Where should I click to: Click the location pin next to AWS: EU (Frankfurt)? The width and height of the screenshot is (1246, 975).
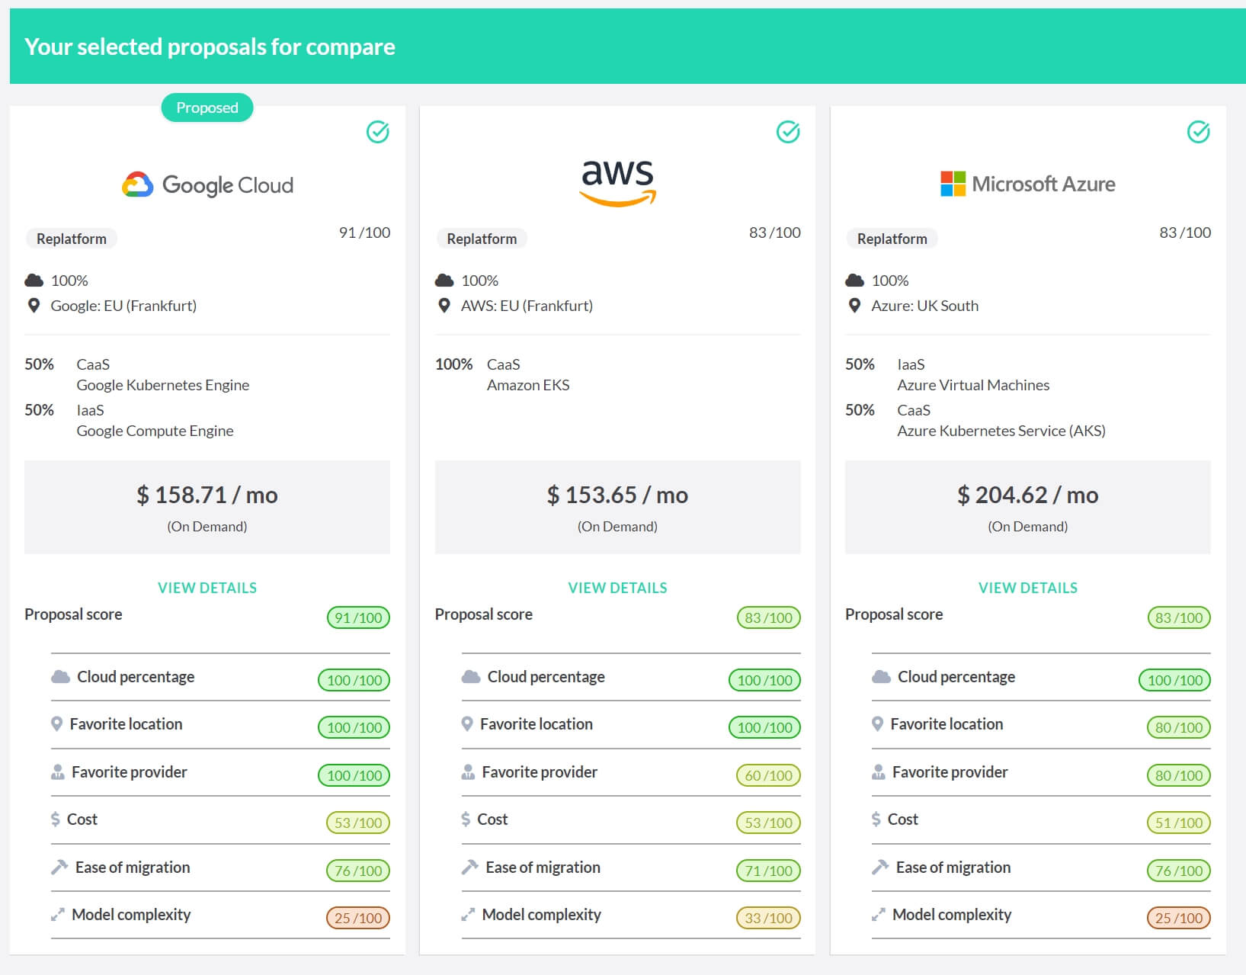click(444, 306)
